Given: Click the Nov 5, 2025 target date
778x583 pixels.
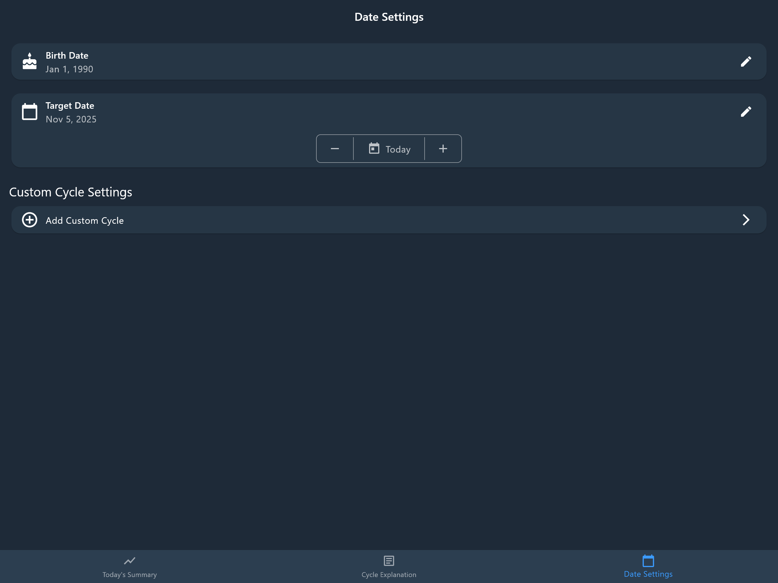Looking at the screenshot, I should tap(71, 120).
